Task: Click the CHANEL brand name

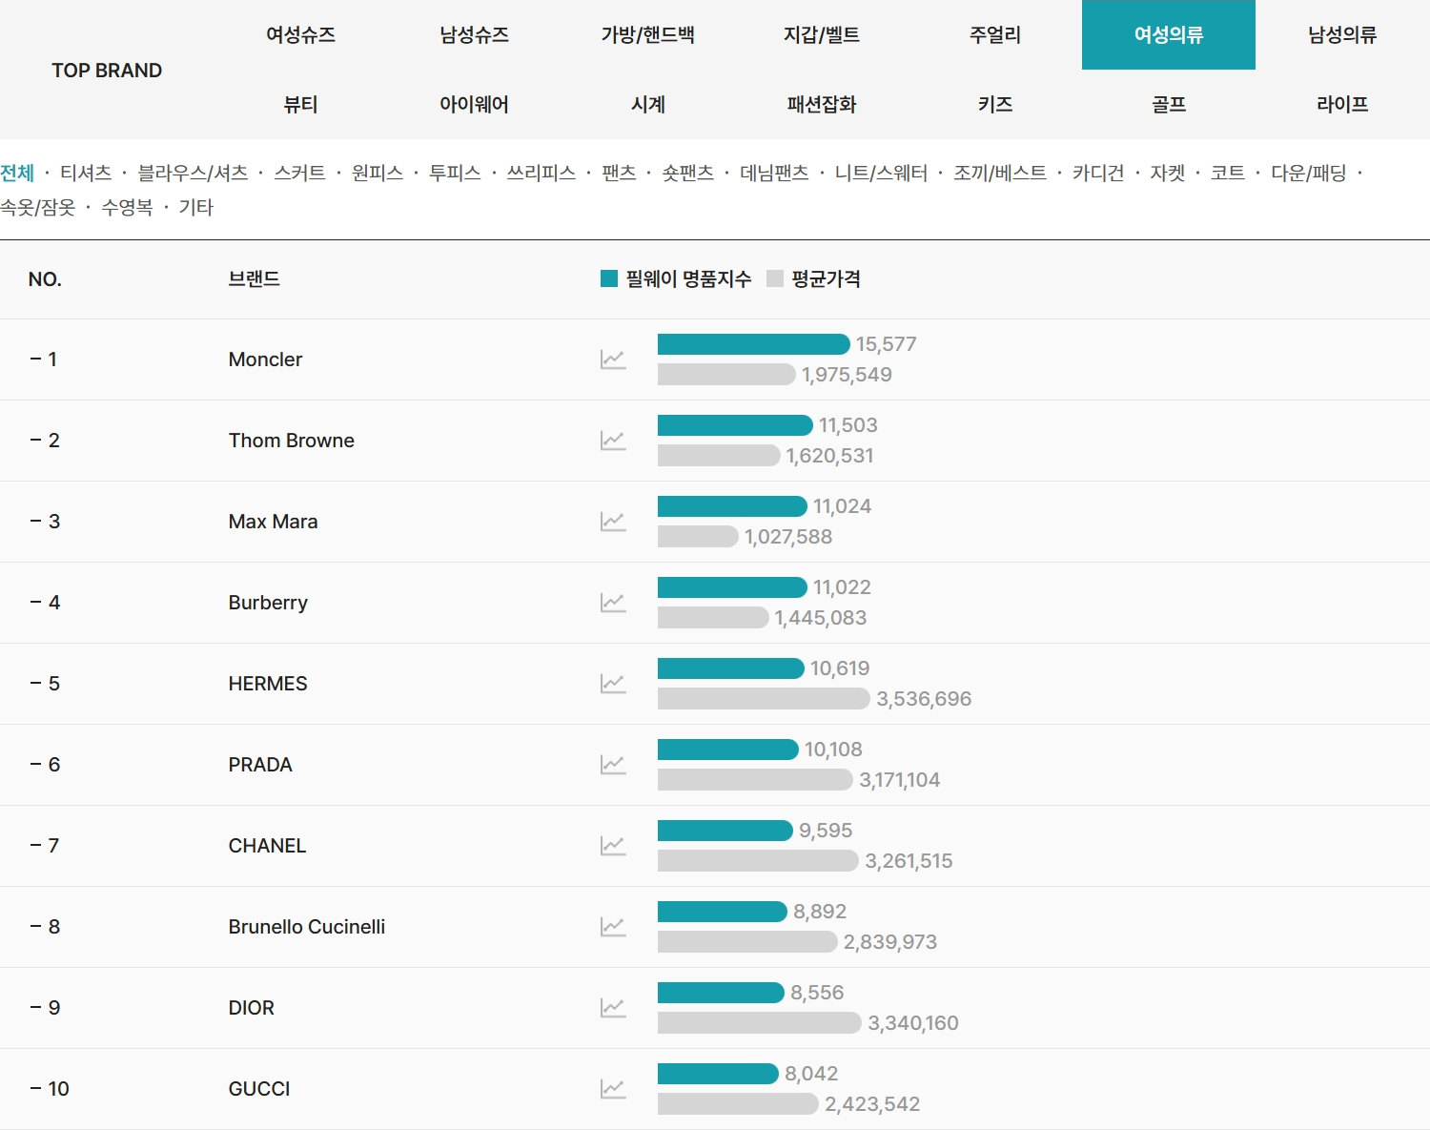Action: tap(267, 846)
